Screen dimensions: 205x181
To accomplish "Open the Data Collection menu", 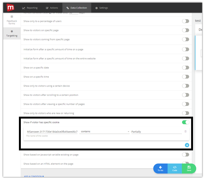I will [77, 8].
